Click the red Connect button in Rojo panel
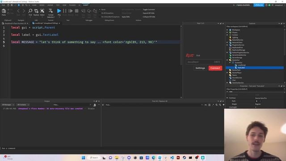The image size is (286, 161). click(x=215, y=68)
